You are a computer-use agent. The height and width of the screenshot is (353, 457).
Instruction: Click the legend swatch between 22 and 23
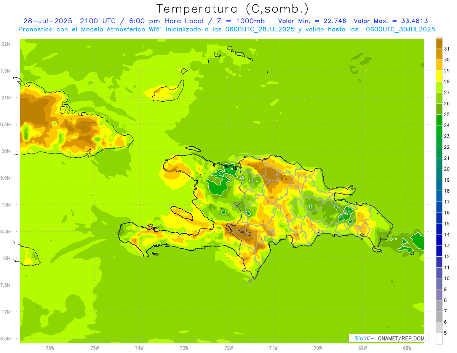coord(439,142)
